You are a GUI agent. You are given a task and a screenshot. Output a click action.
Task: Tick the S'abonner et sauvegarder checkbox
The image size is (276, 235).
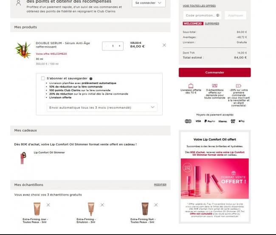(x=43, y=78)
